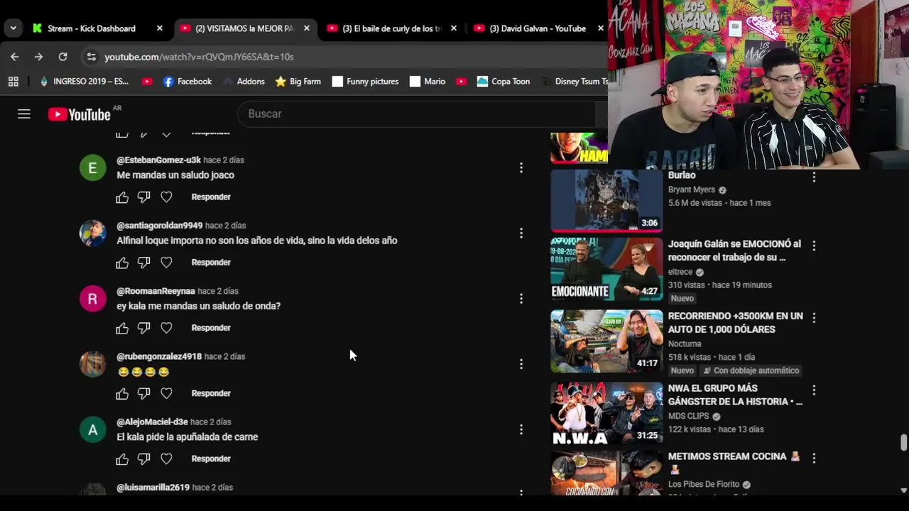Close the Kick Dashboard tab

pos(160,28)
